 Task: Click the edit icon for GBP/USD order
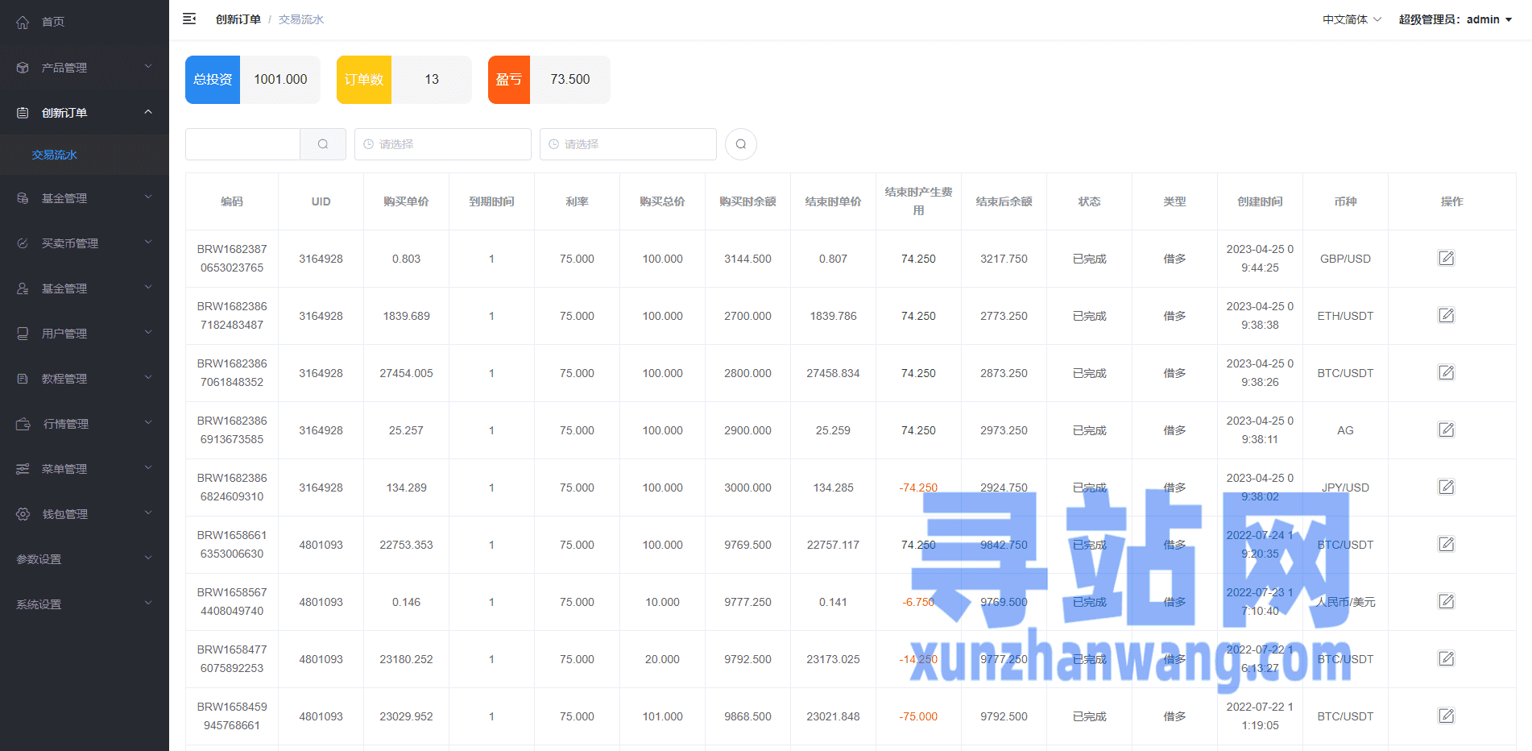(1446, 259)
